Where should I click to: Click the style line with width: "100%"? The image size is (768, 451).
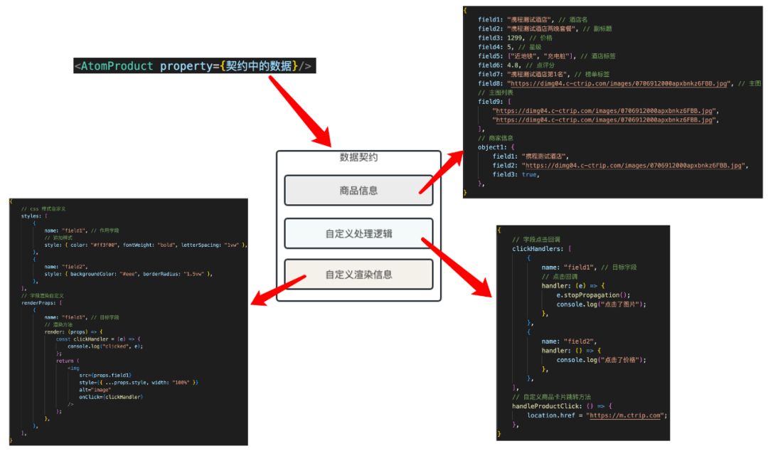[x=139, y=383]
